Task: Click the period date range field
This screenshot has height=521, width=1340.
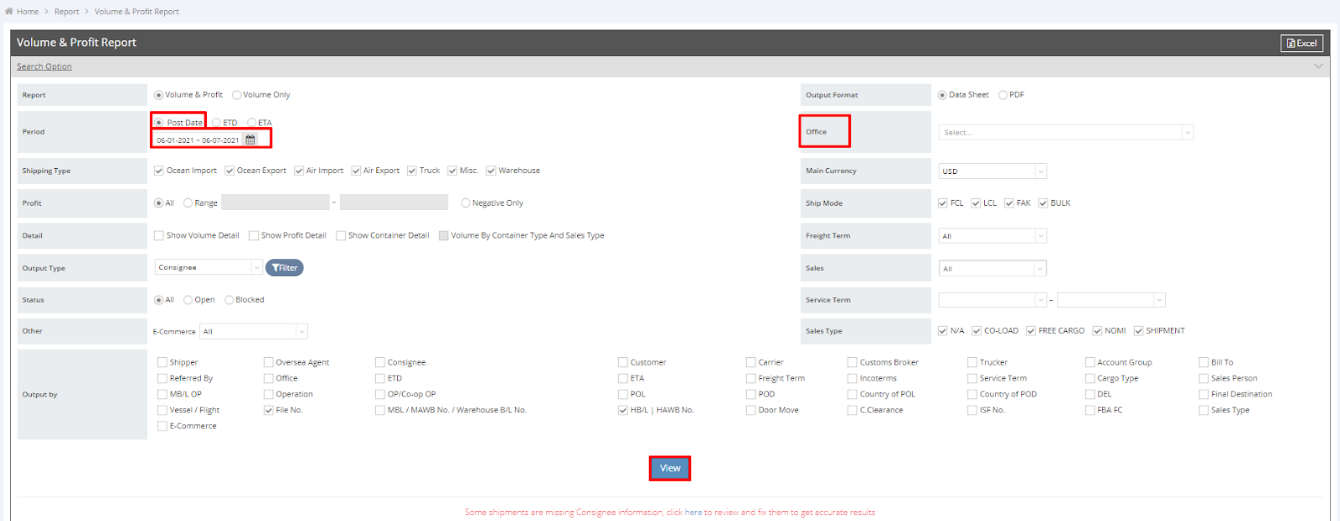Action: tap(198, 140)
